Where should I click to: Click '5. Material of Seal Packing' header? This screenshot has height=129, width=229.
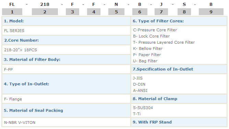click(66, 110)
